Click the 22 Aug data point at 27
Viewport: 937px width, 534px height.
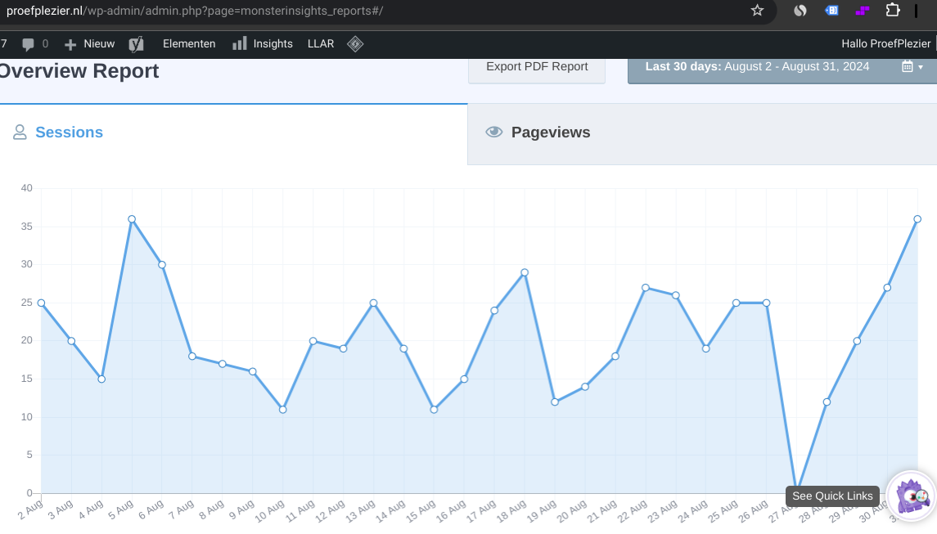pyautogui.click(x=646, y=288)
